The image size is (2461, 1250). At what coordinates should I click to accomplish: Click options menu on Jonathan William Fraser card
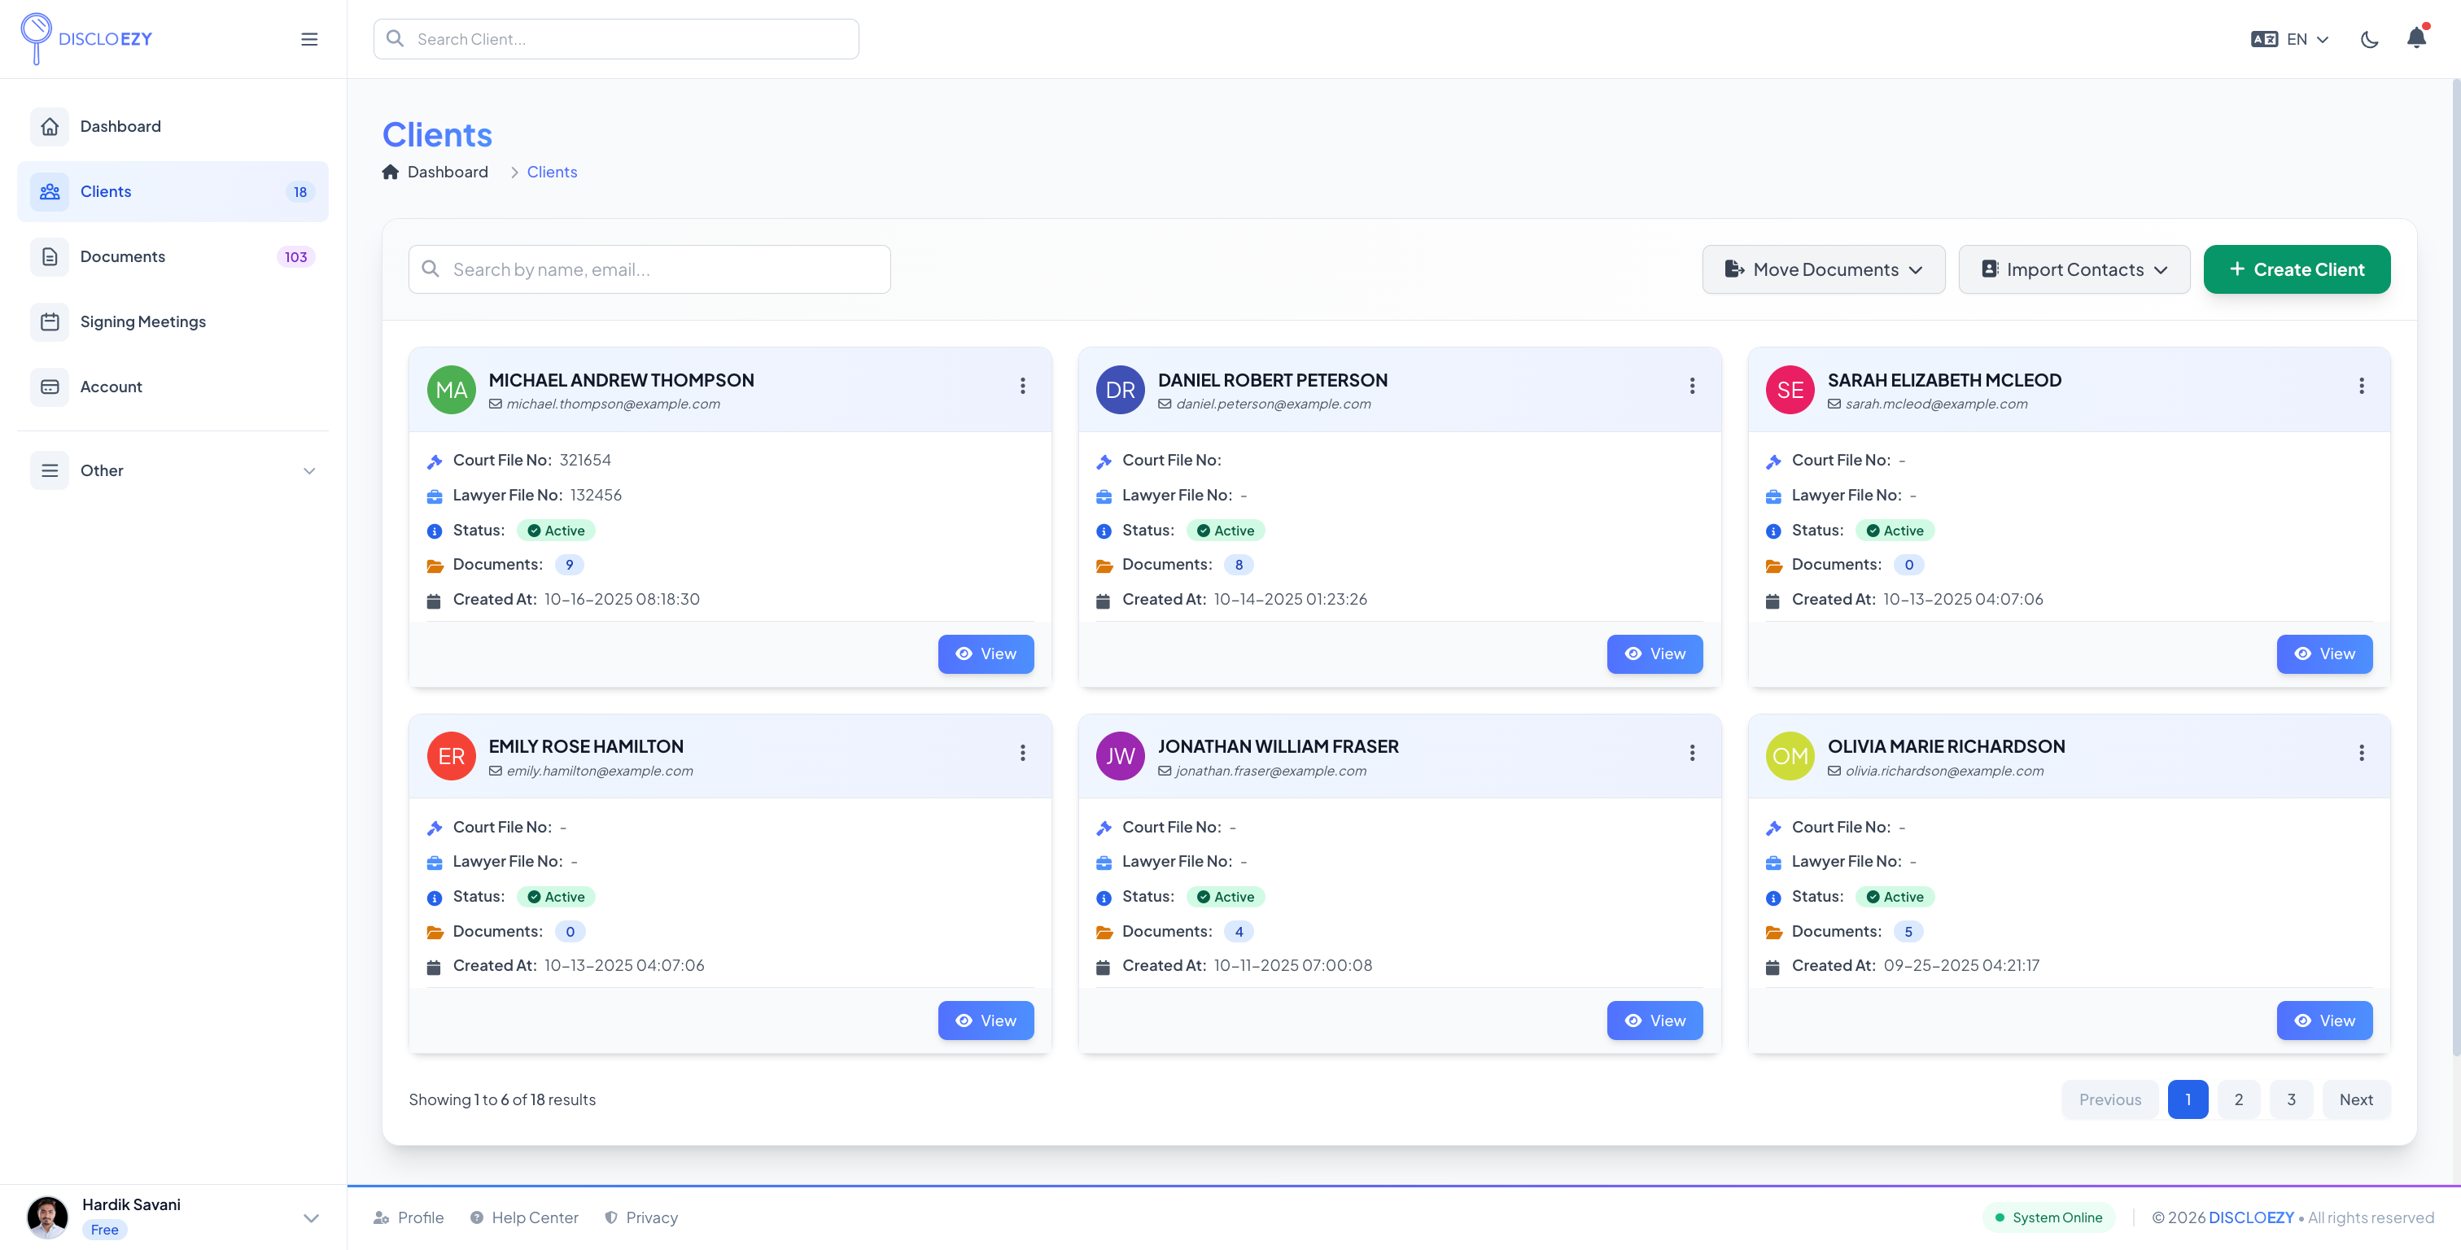(1691, 753)
